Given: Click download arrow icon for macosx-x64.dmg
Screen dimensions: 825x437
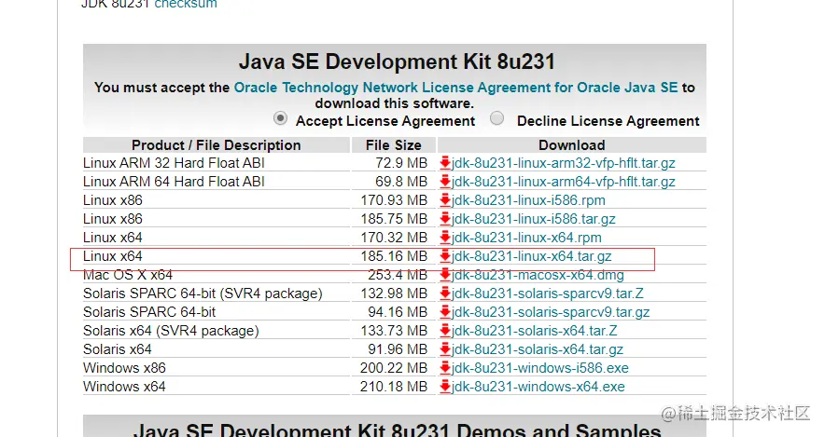Looking at the screenshot, I should [x=445, y=275].
